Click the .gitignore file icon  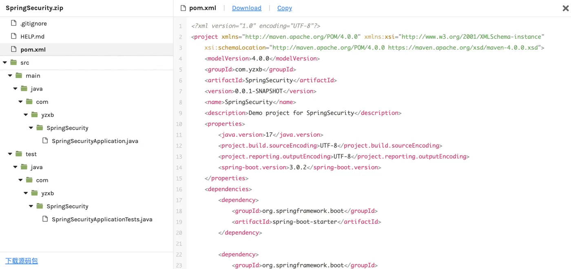13,23
